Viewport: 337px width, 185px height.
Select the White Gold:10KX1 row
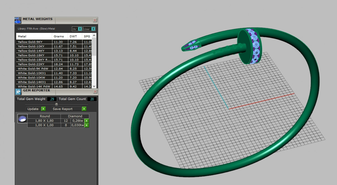pos(54,73)
